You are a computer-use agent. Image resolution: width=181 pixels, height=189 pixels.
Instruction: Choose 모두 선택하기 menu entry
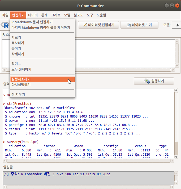42,69
